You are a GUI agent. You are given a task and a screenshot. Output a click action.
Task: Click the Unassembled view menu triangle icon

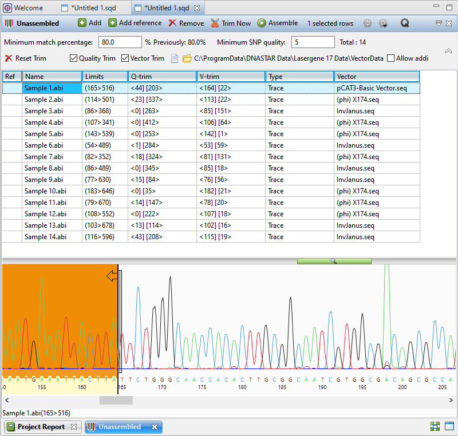tap(439, 23)
